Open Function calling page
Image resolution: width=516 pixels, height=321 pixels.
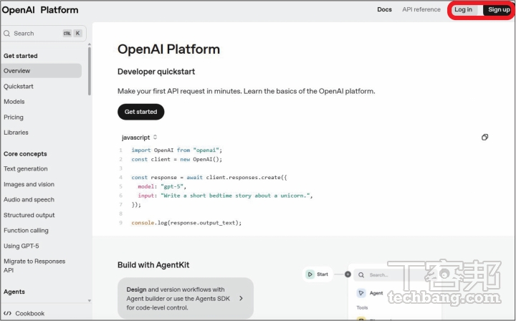pos(26,231)
